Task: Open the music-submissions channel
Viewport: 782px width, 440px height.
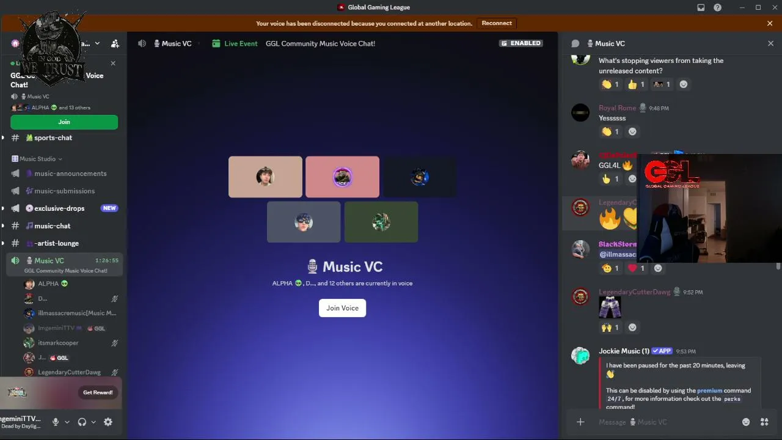Action: (64, 191)
